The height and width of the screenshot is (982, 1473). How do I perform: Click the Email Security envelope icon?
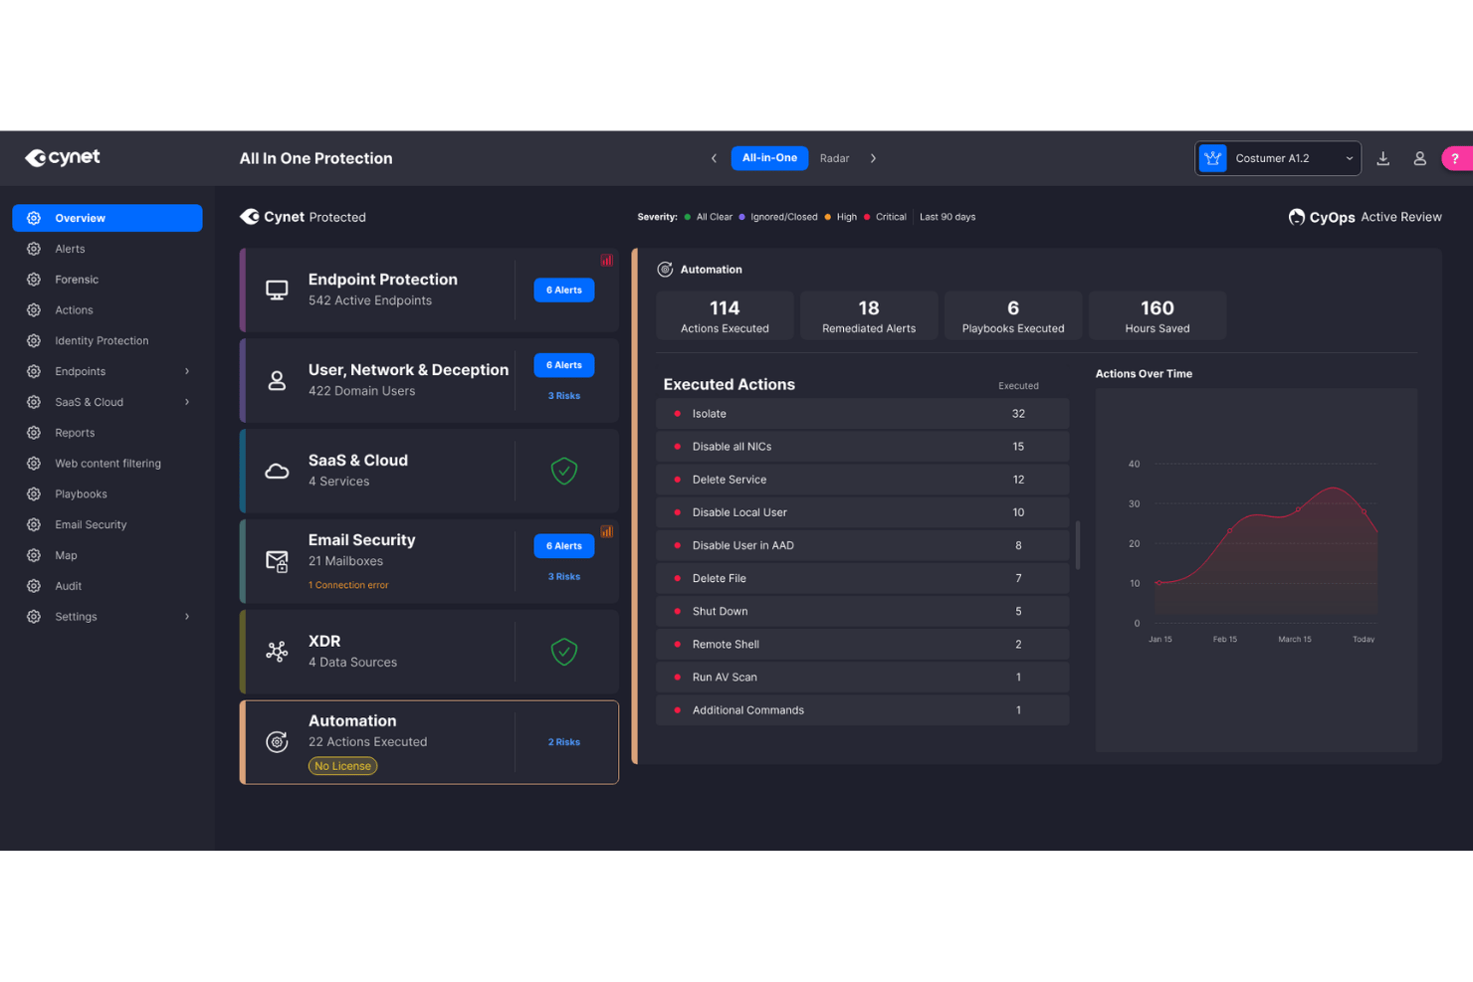click(277, 561)
